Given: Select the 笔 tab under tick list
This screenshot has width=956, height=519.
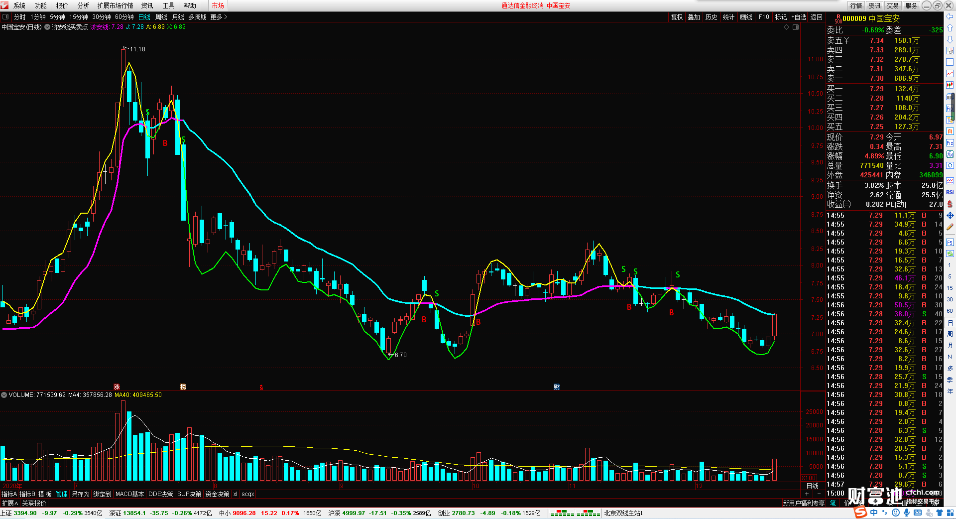Looking at the screenshot, I should click(x=833, y=503).
